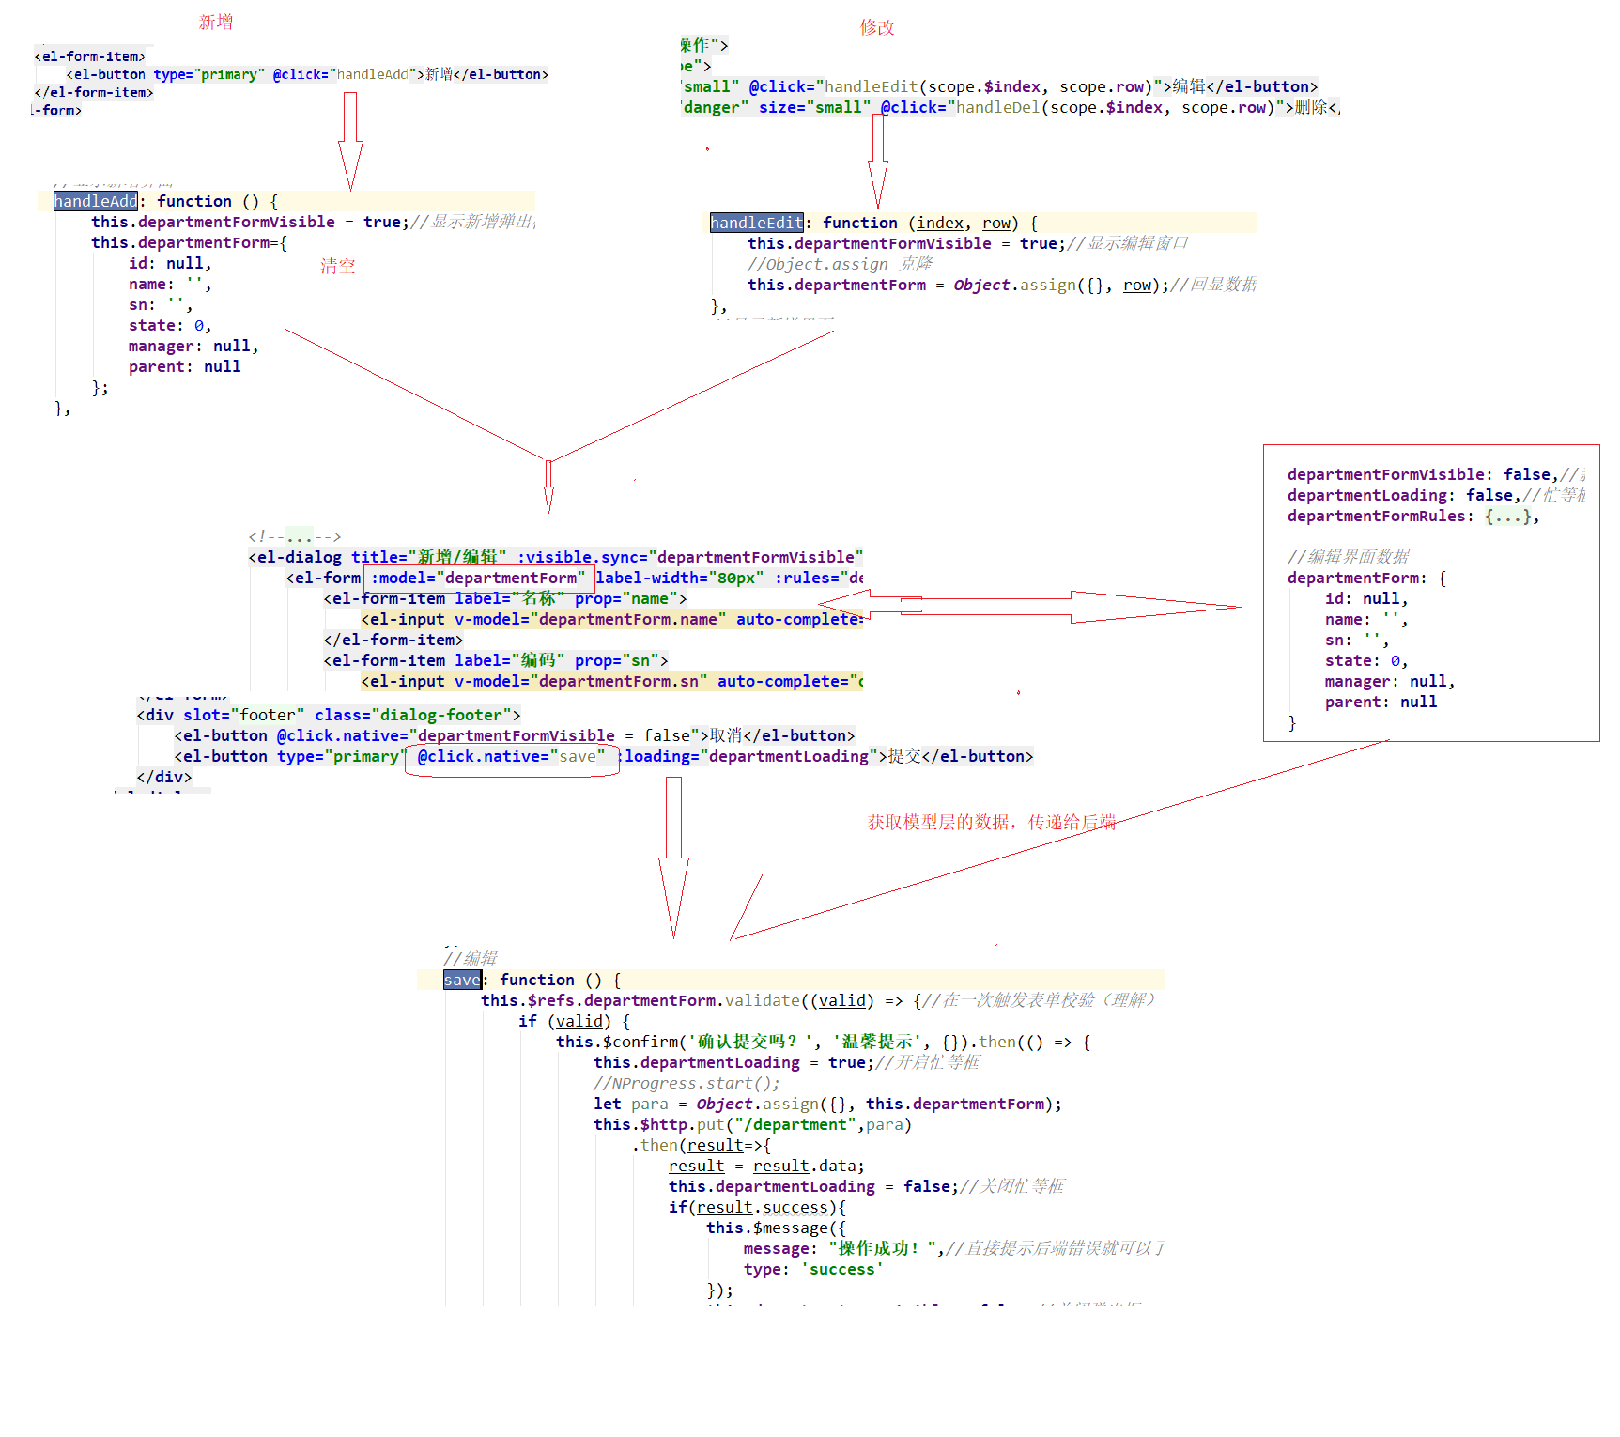Click the this.$message({ line
Image resolution: width=1620 pixels, height=1437 pixels.
coord(777,1228)
